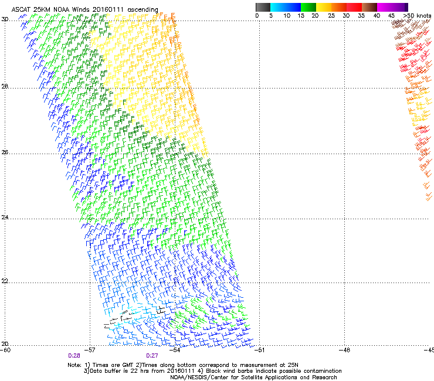434x381 pixels.
Task: Click "NOAA/NESDIS/Center for Satellite Applications and Research" credit
Action: coord(253,377)
